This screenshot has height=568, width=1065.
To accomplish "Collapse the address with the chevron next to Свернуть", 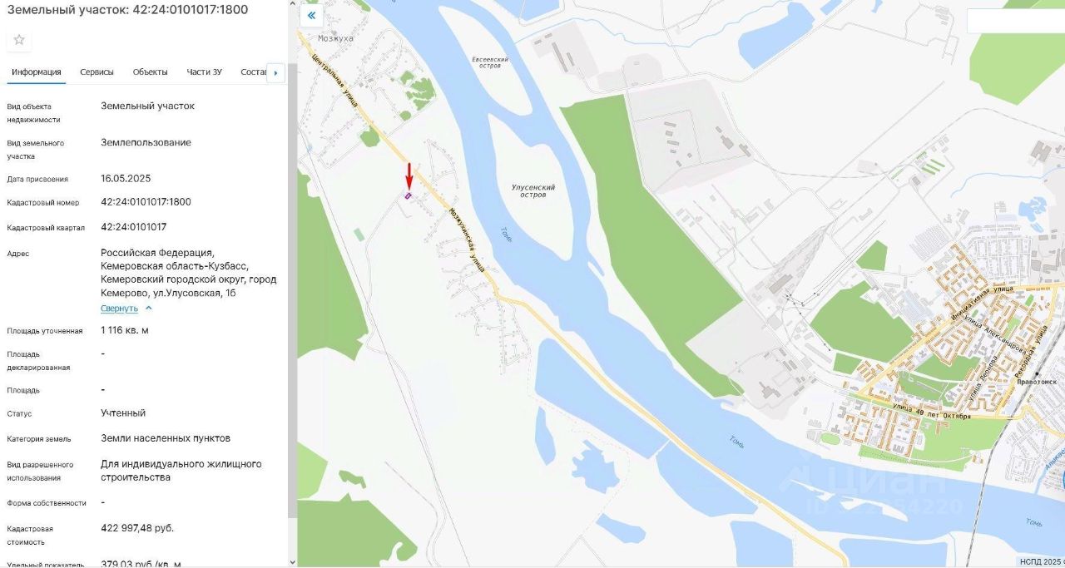I will (x=149, y=308).
